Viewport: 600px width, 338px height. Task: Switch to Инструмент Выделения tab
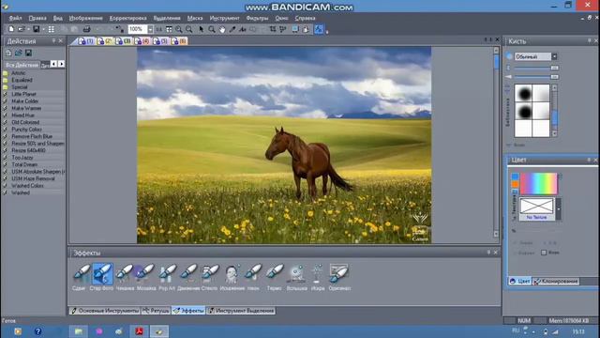(241, 311)
